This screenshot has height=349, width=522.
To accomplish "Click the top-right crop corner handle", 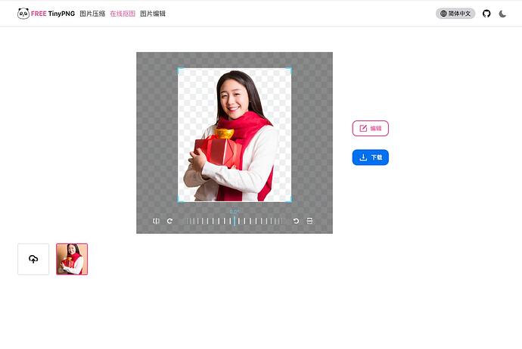I will pos(290,70).
